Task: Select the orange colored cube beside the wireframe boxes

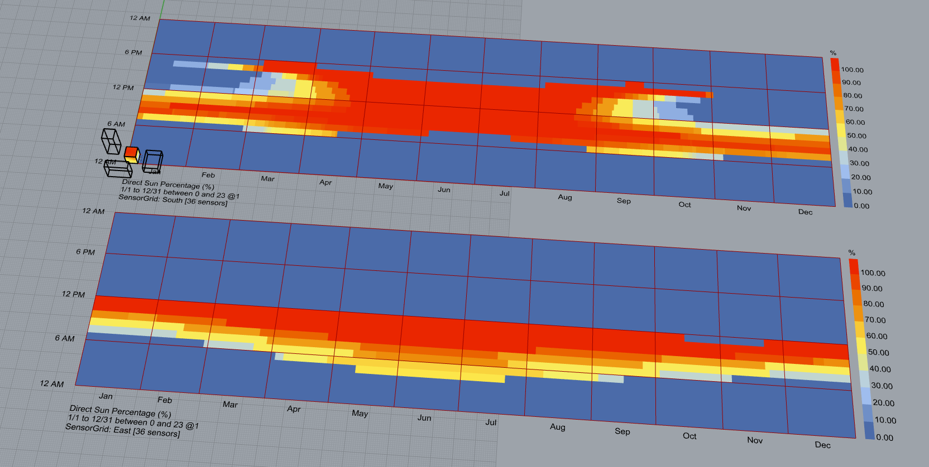Action: (131, 154)
